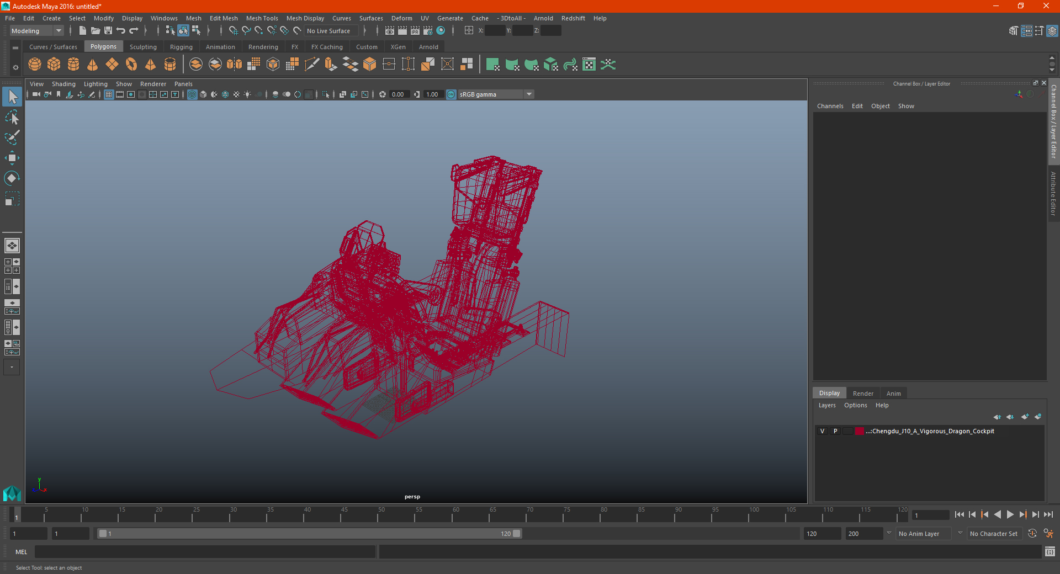Toggle Auto Keyframe button
This screenshot has width=1060, height=574.
pyautogui.click(x=1032, y=534)
